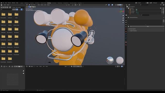Open the Help menu
The width and height of the screenshot is (165, 93).
pyautogui.click(x=17, y=3)
